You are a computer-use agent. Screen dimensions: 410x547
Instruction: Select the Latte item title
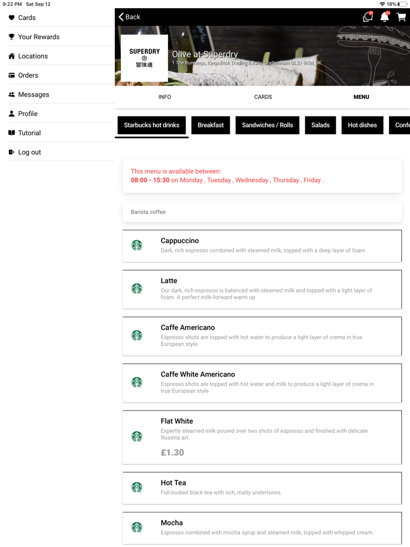[169, 281]
